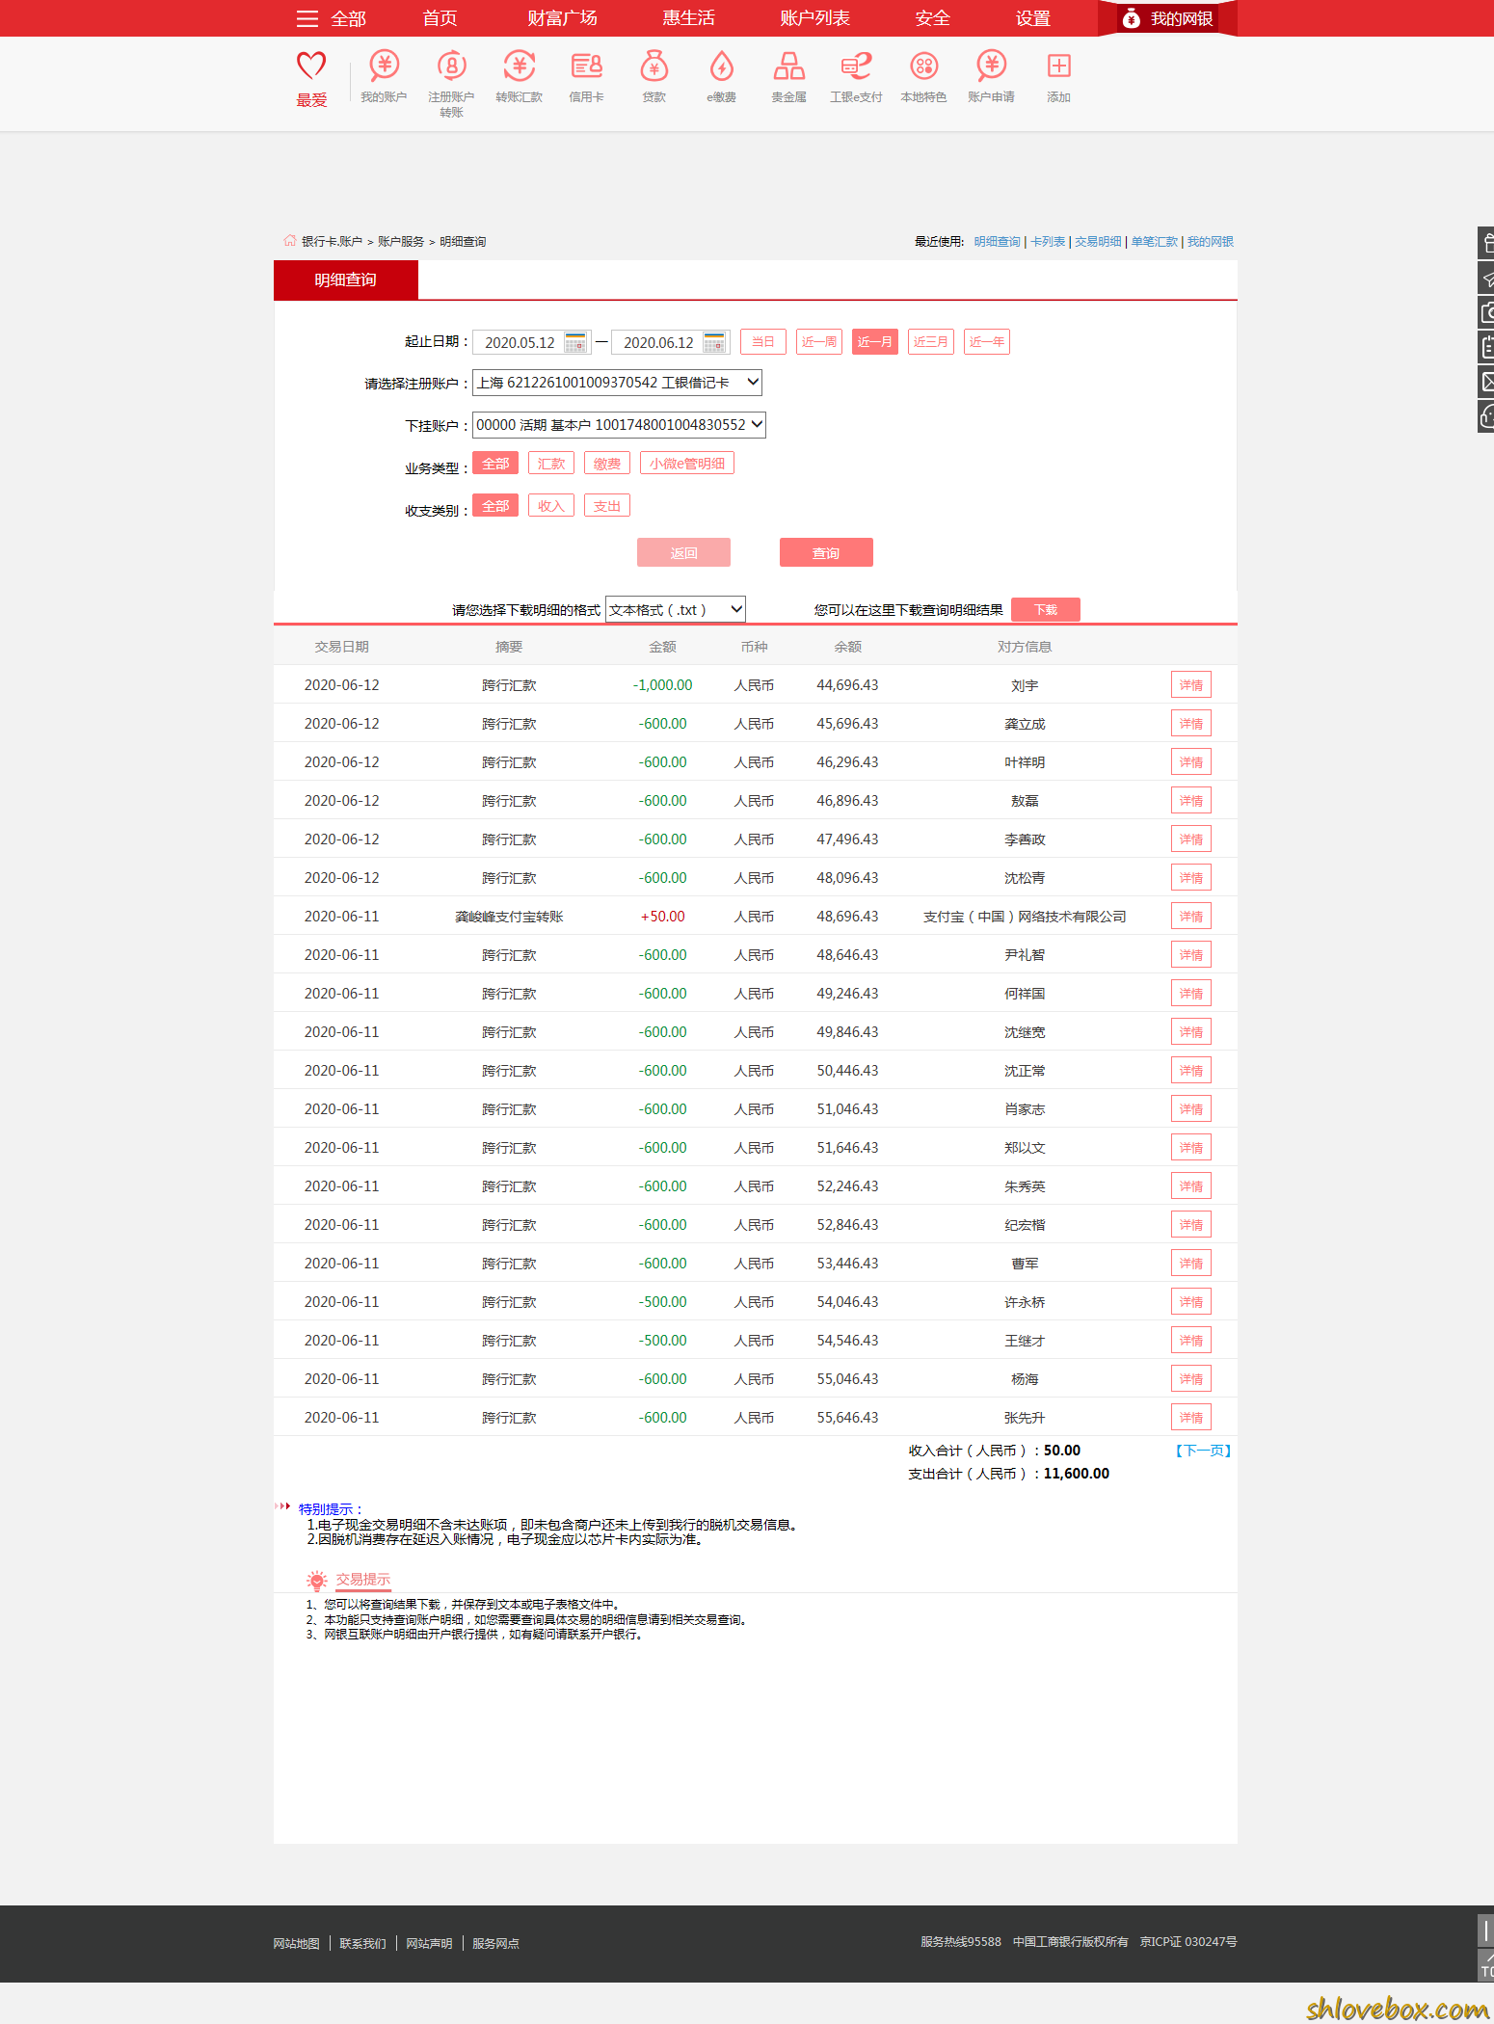Click the mail icon in right sidebar
Screen dimensions: 1494x2024
point(1486,382)
